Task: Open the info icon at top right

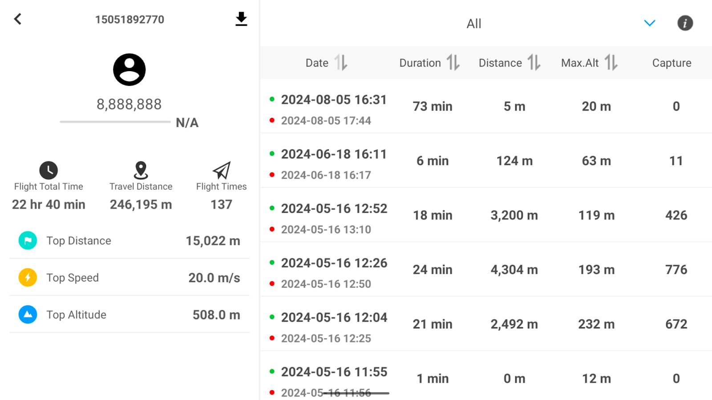Action: (x=685, y=23)
